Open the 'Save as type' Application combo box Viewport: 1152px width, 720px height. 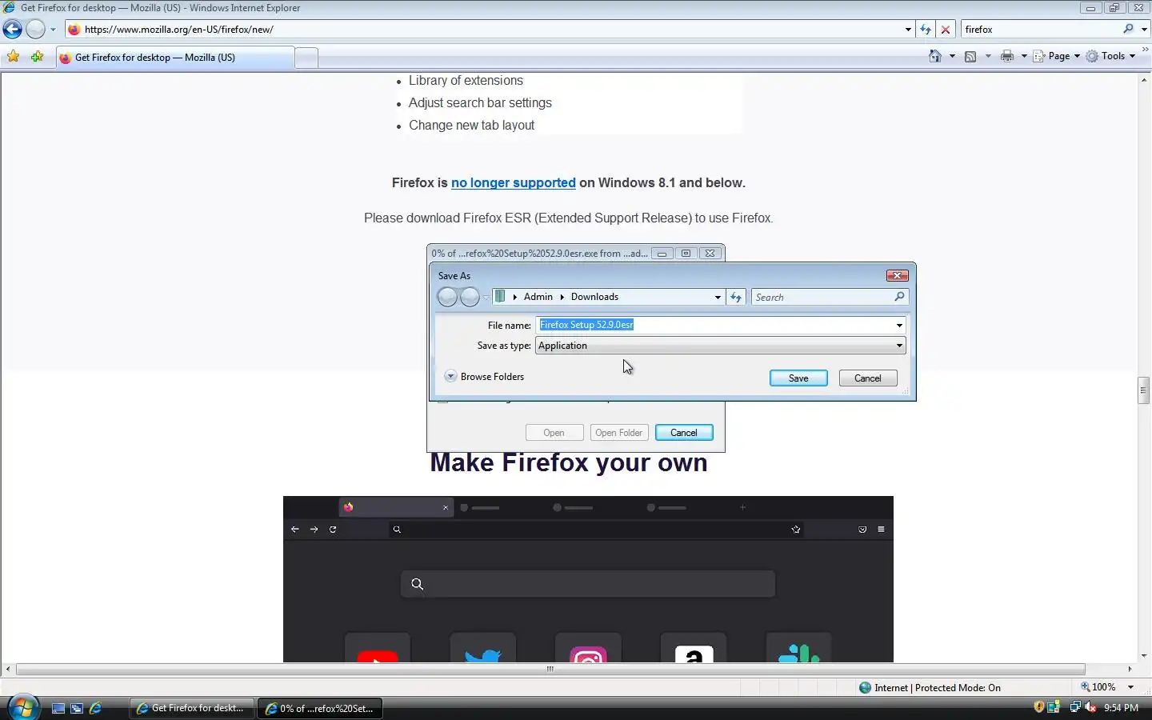pyautogui.click(x=720, y=346)
